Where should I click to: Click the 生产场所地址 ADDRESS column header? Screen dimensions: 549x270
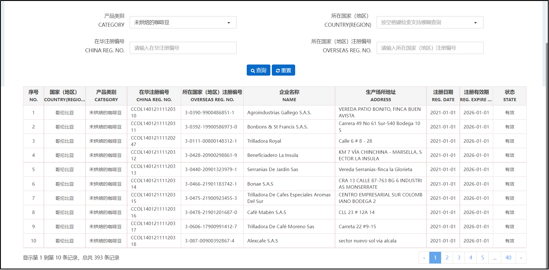pos(381,96)
